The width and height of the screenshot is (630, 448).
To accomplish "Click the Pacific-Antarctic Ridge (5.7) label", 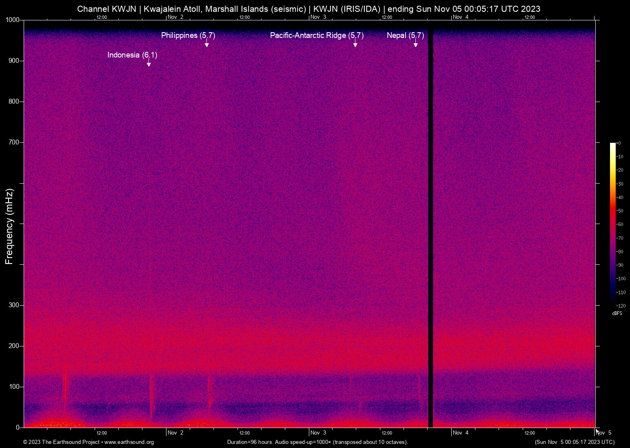I will 317,35.
